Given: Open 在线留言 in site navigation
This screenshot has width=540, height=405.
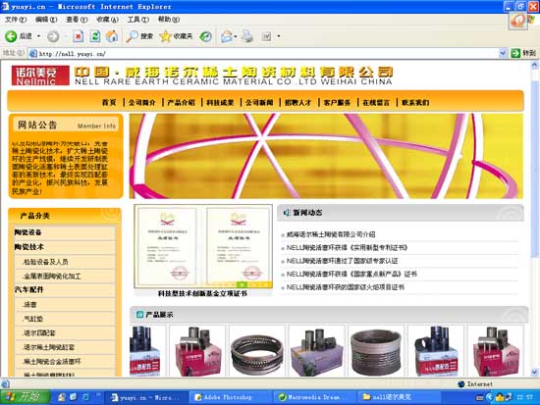Looking at the screenshot, I should [376, 103].
